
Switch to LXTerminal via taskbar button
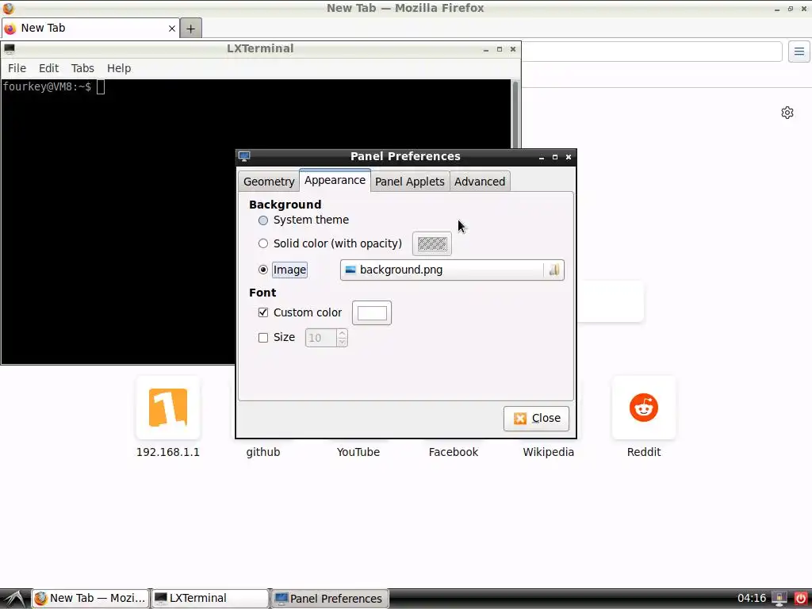[210, 599]
